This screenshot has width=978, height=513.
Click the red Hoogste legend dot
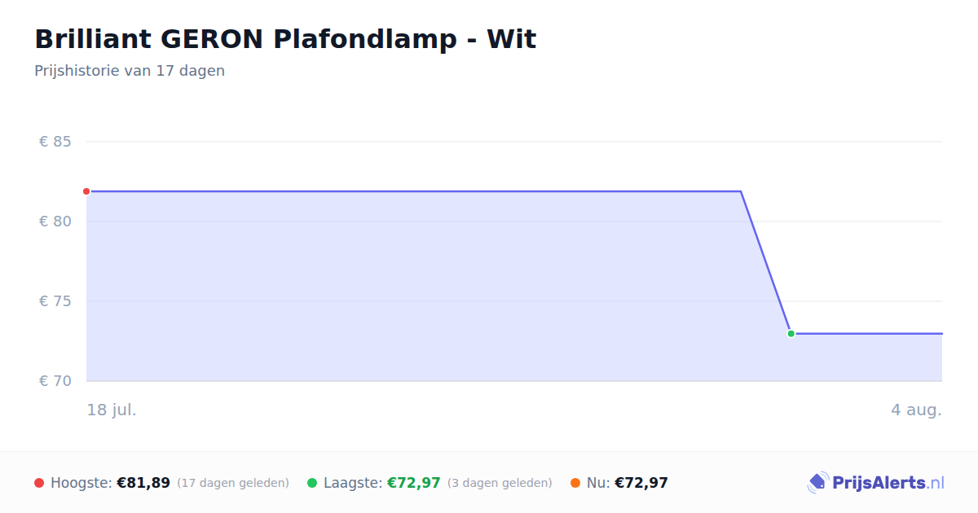tap(39, 483)
